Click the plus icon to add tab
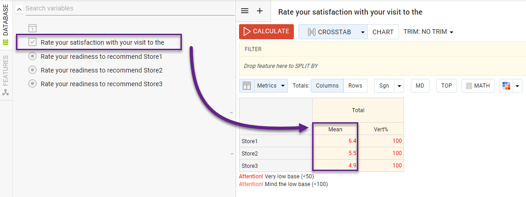The height and width of the screenshot is (197, 526). 260,11
